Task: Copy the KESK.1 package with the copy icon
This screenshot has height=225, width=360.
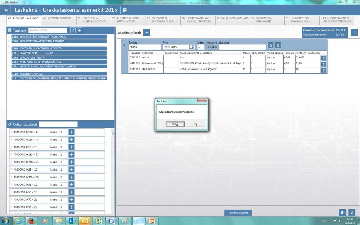Action: [x=270, y=45]
